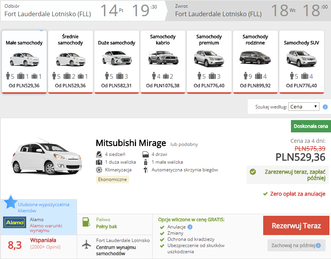Image resolution: width=331 pixels, height=259 pixels.
Task: Click the pickup time 19:30
Action: pyautogui.click(x=144, y=10)
